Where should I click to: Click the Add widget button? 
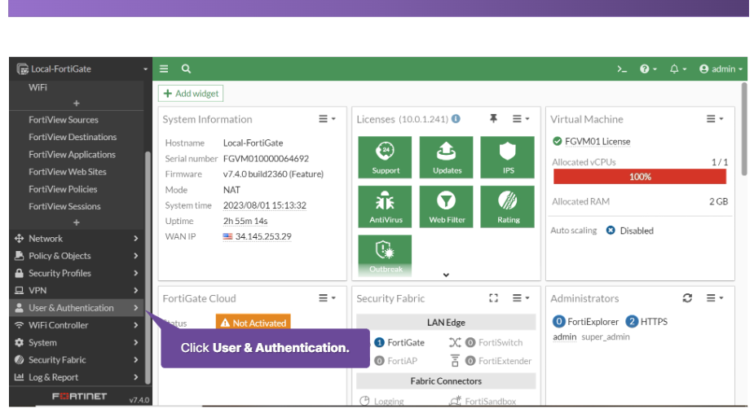coord(191,93)
